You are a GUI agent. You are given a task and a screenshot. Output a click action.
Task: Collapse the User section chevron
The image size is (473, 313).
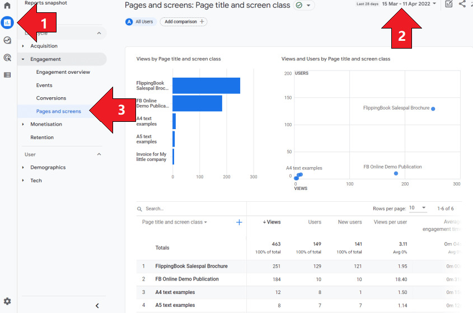[x=99, y=154]
